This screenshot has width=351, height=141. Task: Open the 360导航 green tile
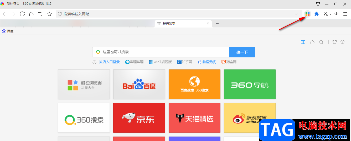click(250, 84)
